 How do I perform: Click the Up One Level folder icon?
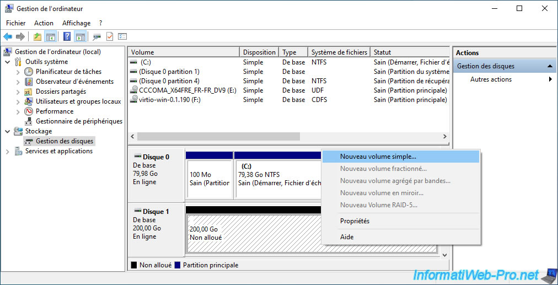click(37, 36)
